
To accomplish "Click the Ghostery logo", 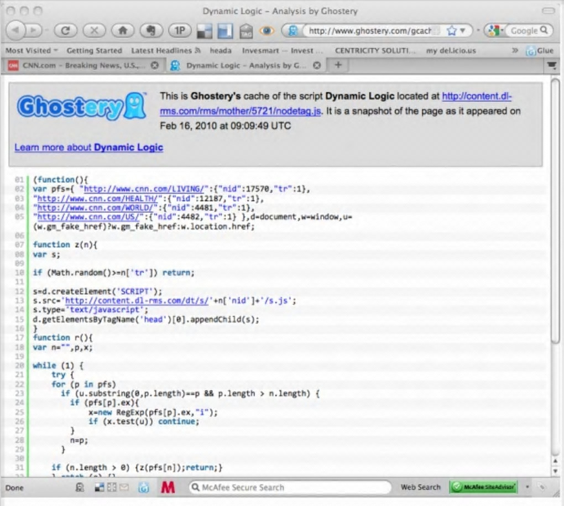I will (x=82, y=106).
